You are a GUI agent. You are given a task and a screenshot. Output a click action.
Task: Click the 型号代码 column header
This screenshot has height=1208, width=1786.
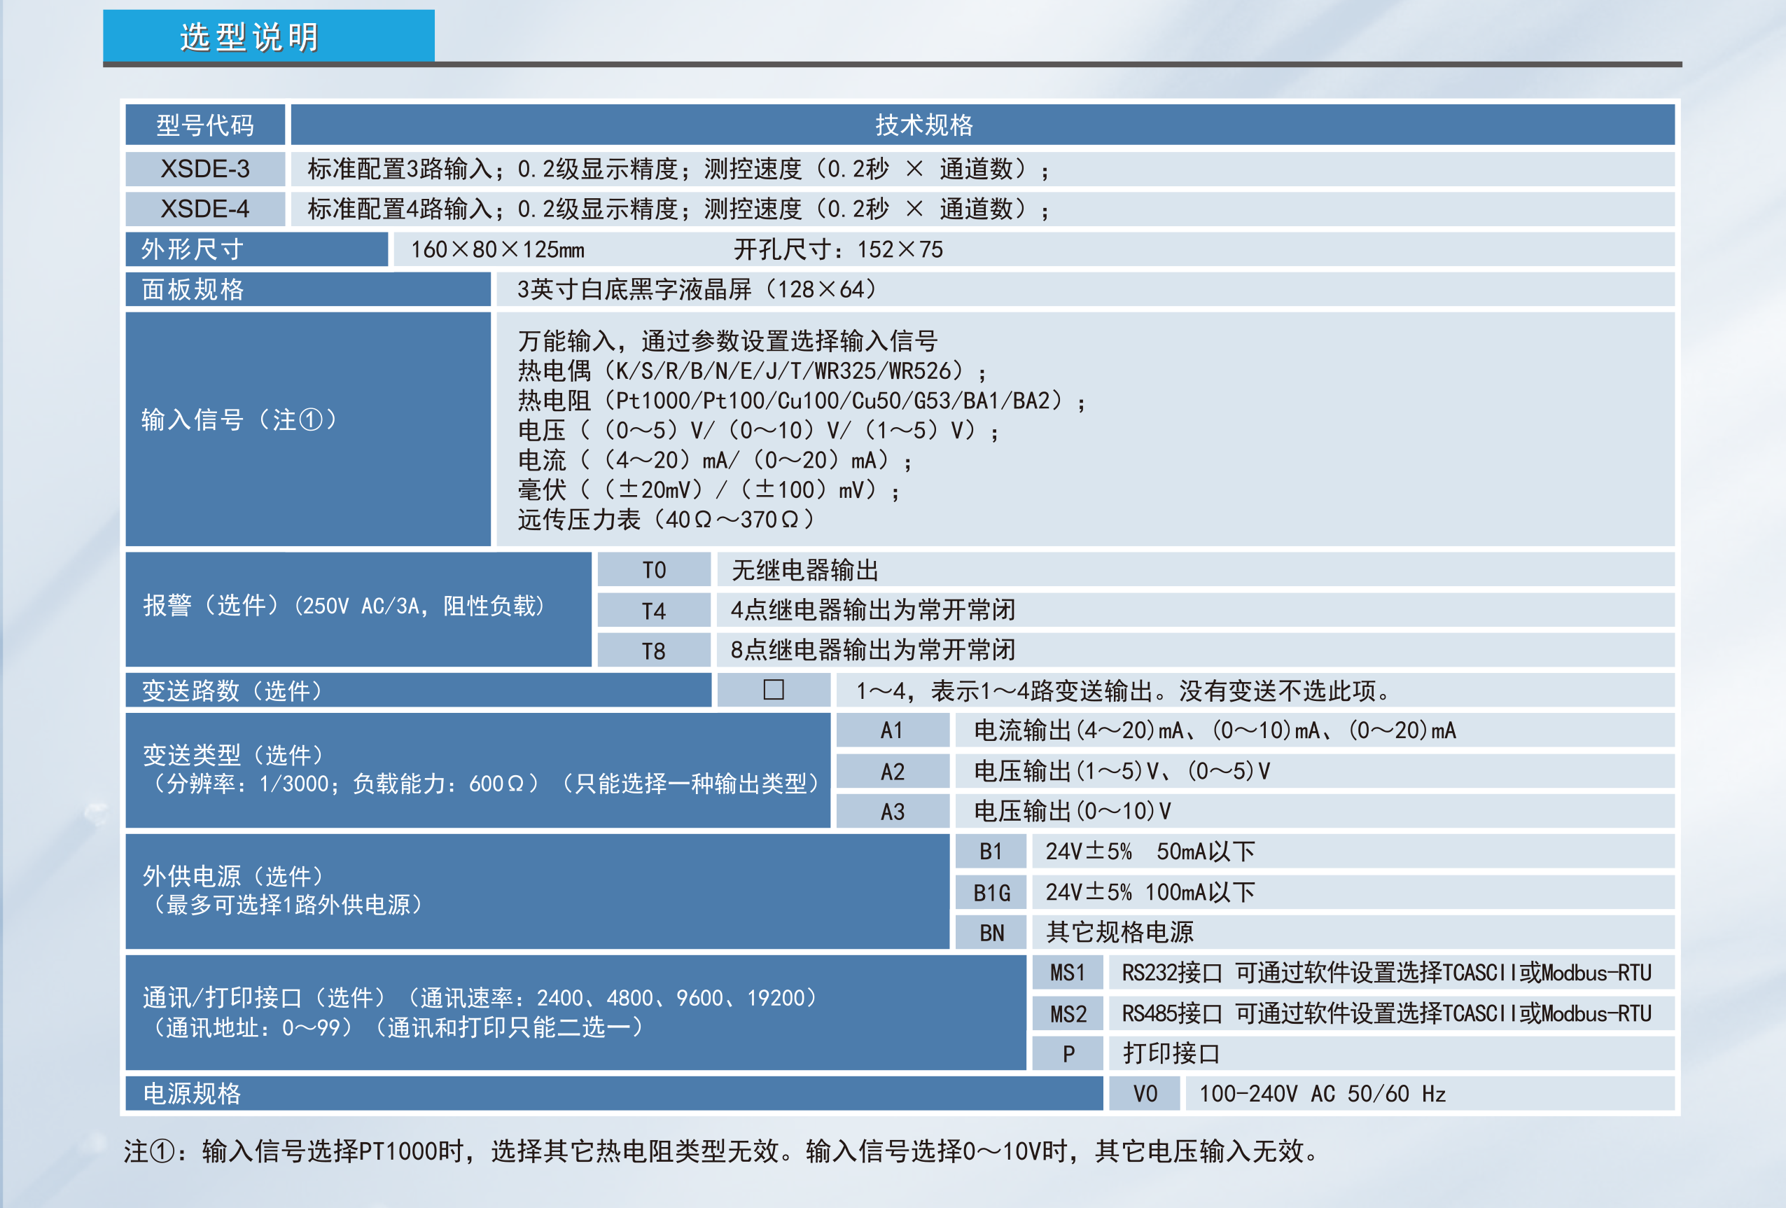(205, 125)
